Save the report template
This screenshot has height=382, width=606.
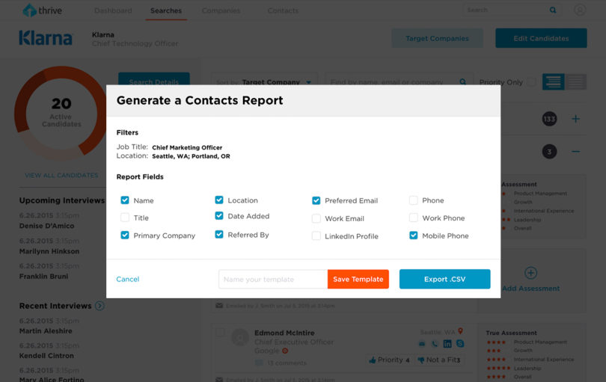358,280
